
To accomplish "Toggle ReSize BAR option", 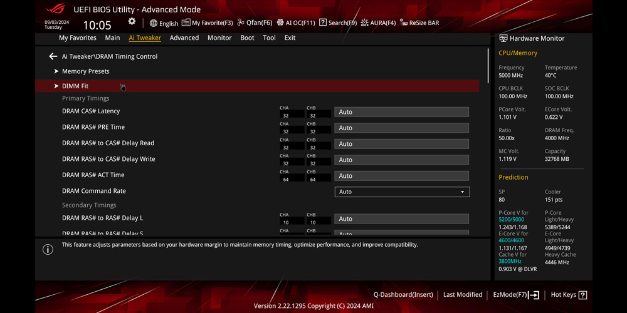I will [x=419, y=23].
